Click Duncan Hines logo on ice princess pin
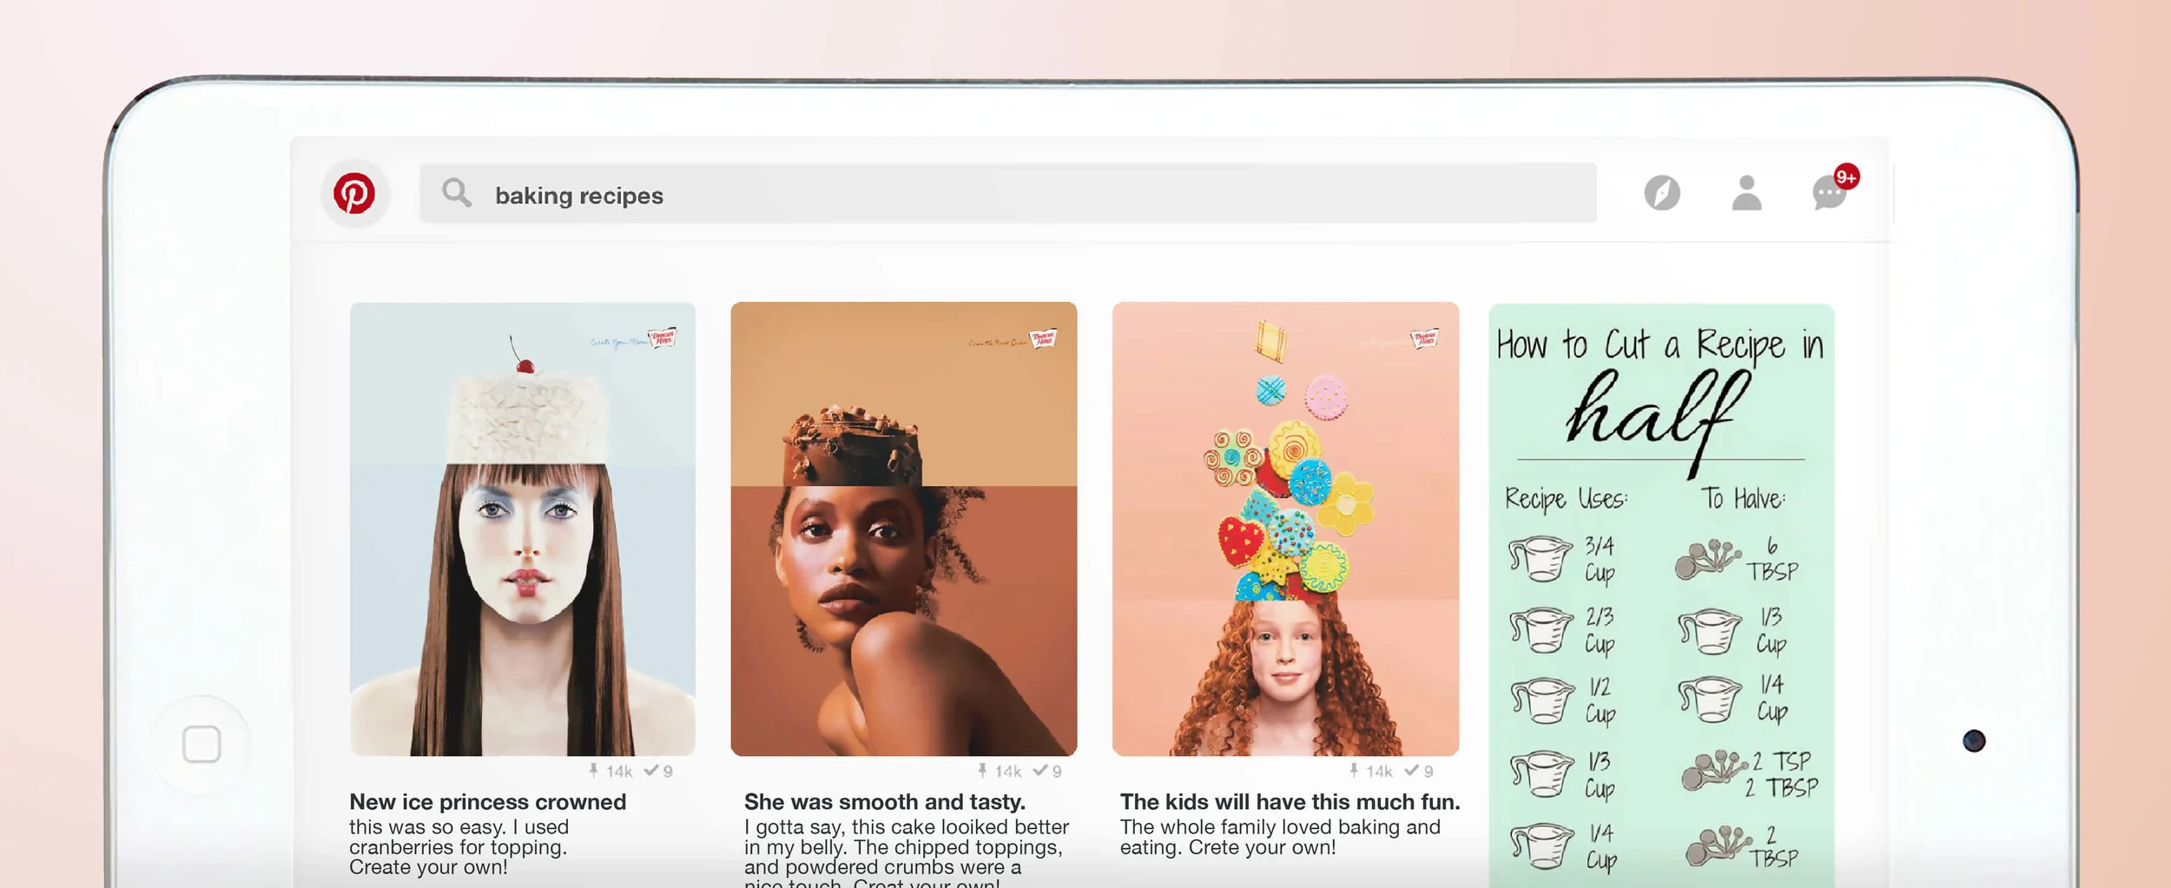Image resolution: width=2171 pixels, height=888 pixels. pos(662,339)
